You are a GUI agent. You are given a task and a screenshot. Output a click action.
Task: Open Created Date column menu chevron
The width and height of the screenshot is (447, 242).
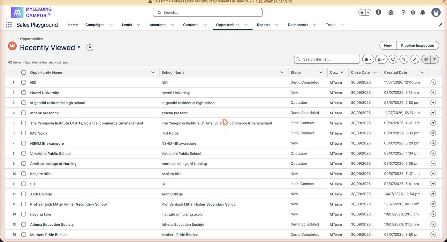pyautogui.click(x=422, y=72)
